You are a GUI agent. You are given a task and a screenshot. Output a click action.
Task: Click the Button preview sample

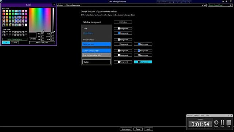pyautogui.click(x=97, y=62)
